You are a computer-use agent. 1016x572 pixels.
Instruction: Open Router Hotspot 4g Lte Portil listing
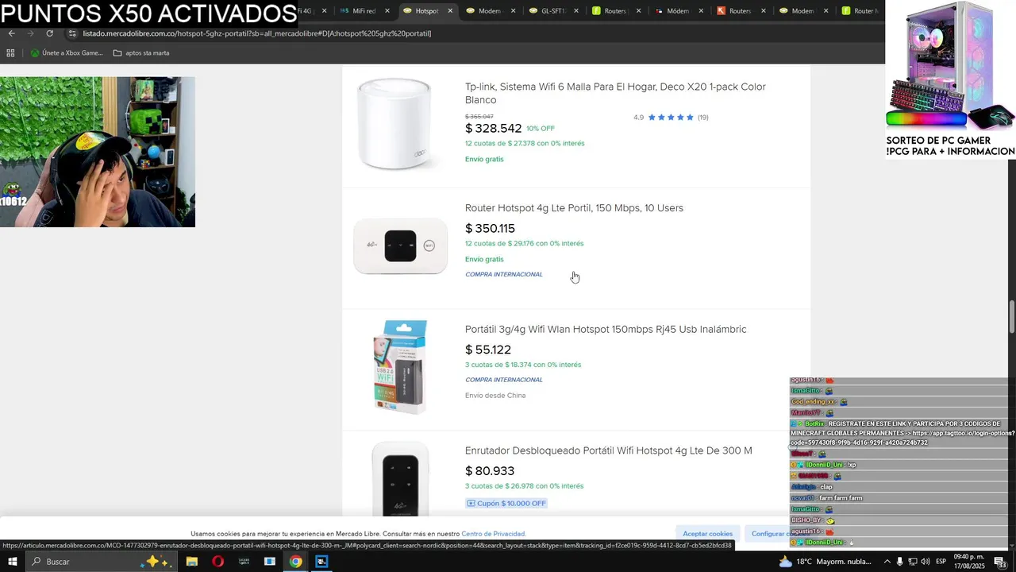click(x=574, y=208)
